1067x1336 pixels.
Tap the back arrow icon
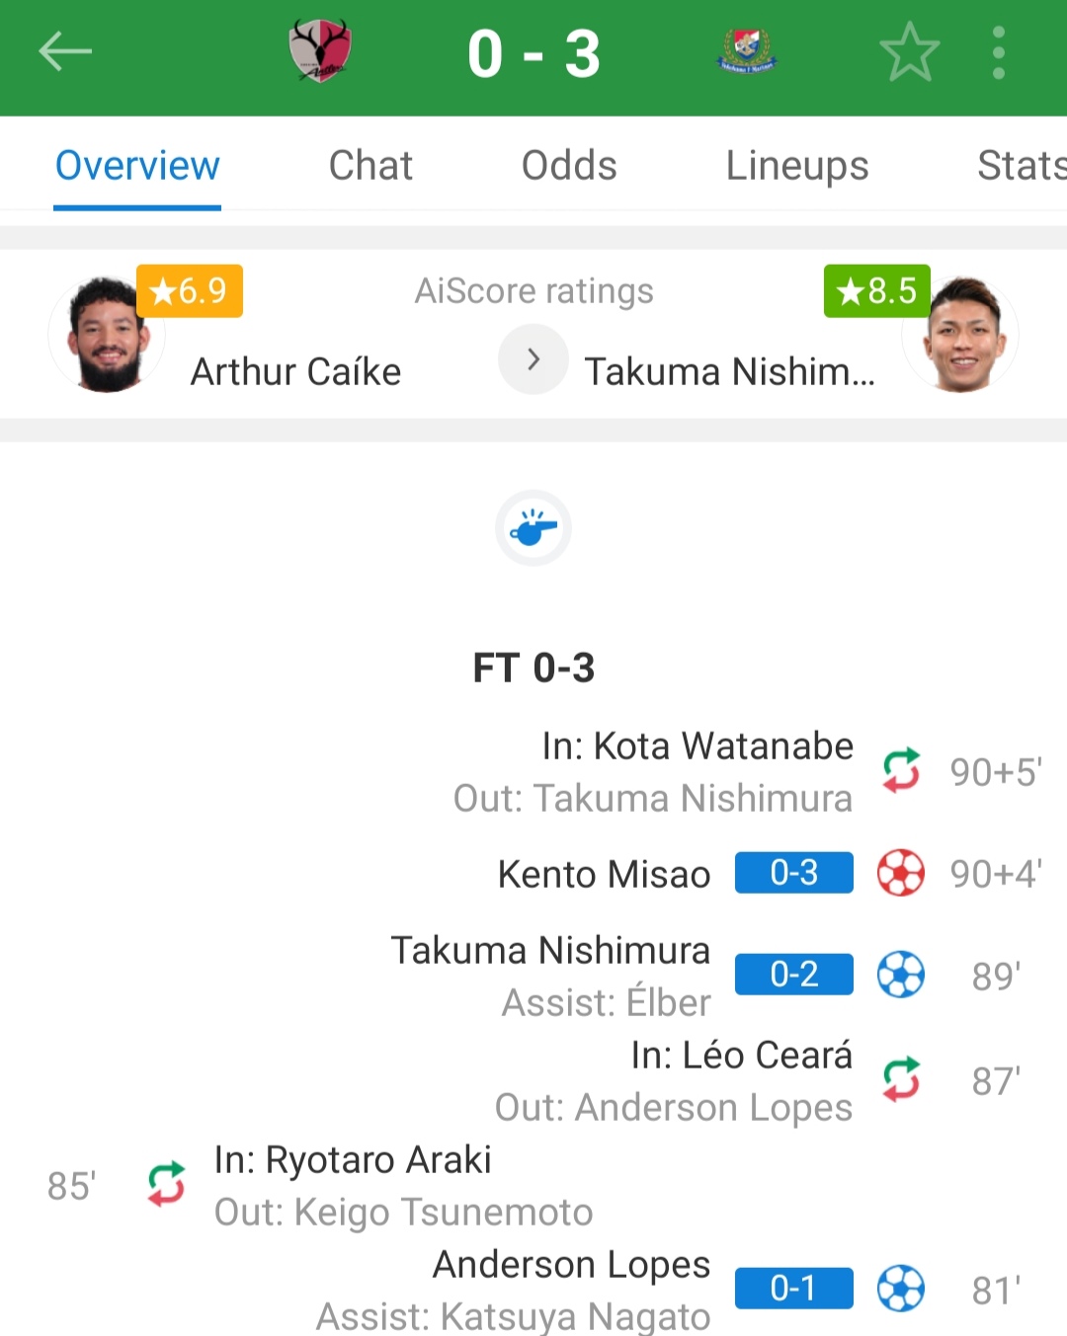coord(65,52)
